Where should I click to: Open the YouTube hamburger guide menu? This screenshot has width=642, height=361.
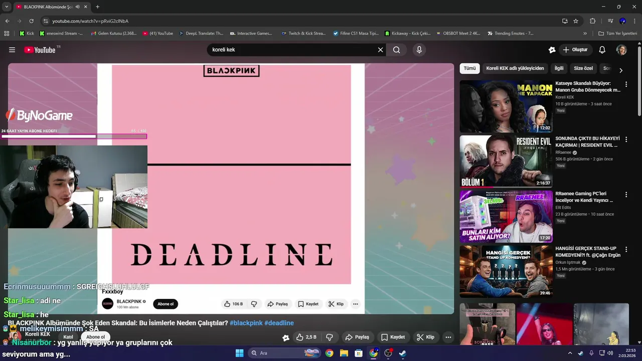pos(12,50)
